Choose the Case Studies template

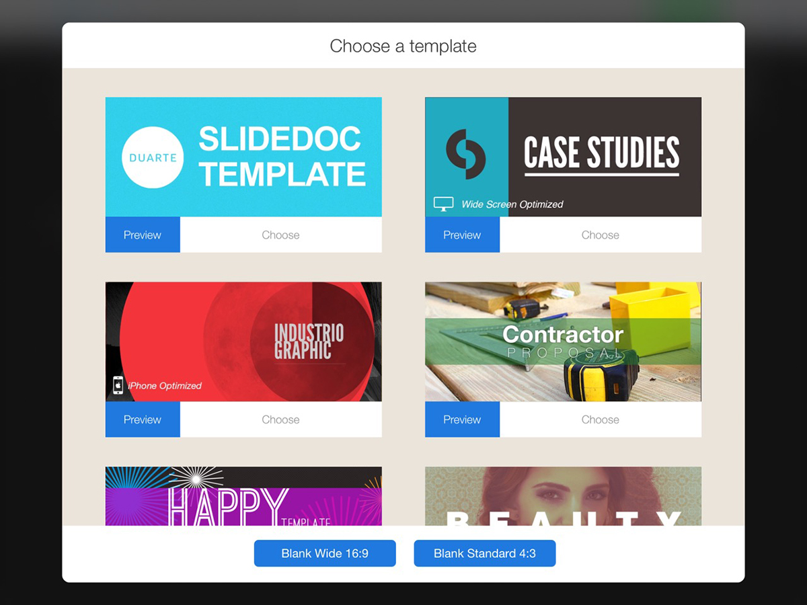point(601,235)
